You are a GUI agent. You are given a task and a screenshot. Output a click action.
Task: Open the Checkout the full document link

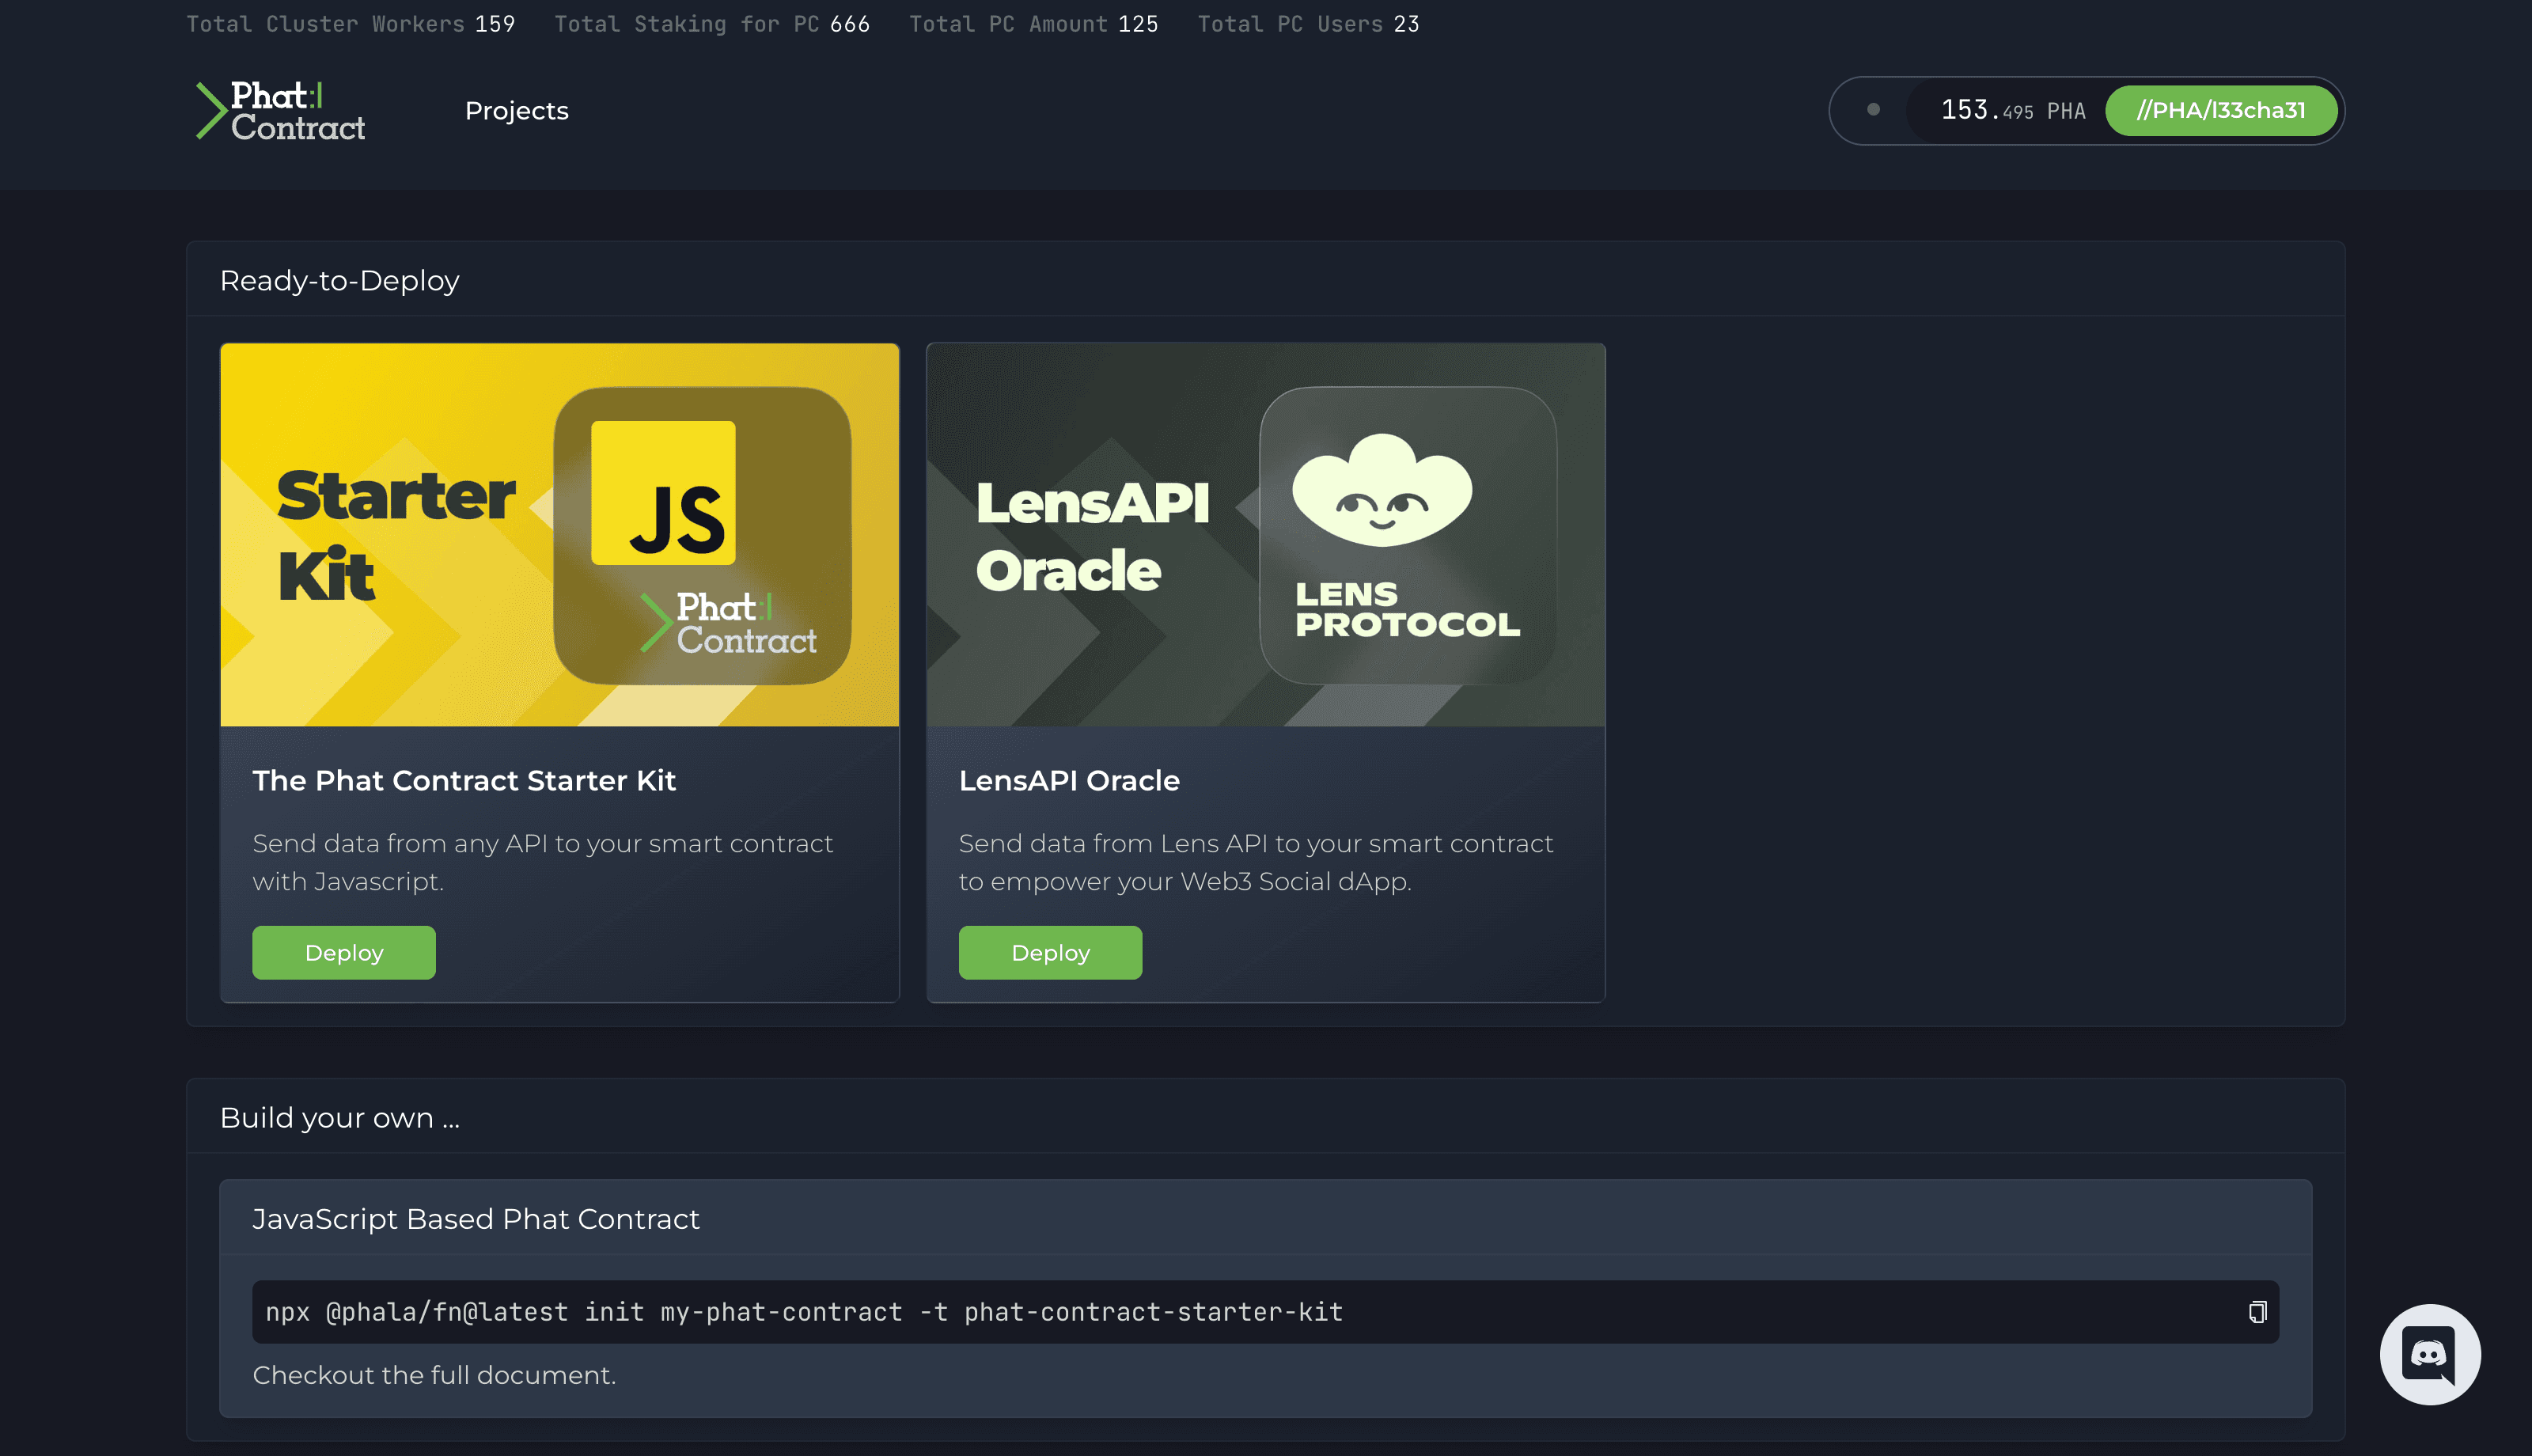433,1375
